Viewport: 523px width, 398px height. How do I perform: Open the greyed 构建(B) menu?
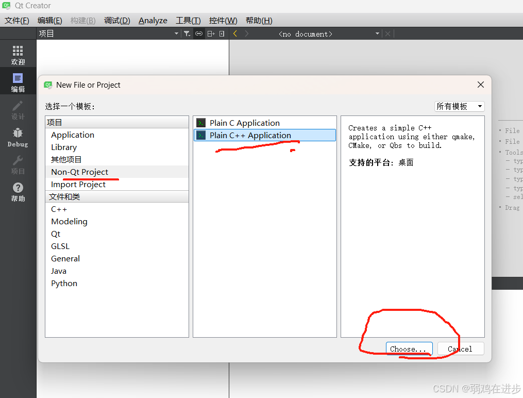pyautogui.click(x=83, y=21)
